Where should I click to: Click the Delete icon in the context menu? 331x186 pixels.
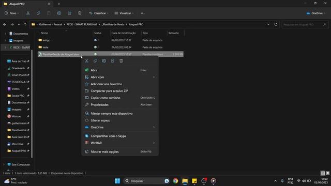pyautogui.click(x=121, y=61)
